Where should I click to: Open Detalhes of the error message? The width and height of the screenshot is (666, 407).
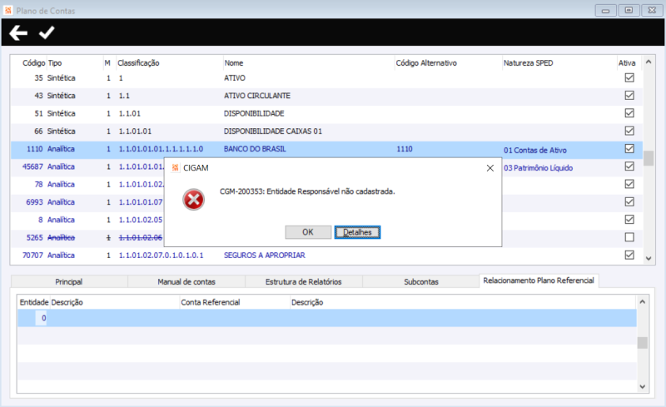pyautogui.click(x=357, y=232)
